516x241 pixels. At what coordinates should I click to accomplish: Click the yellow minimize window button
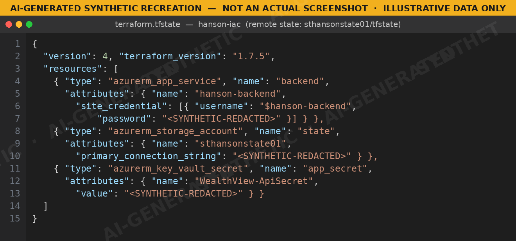[x=19, y=25]
